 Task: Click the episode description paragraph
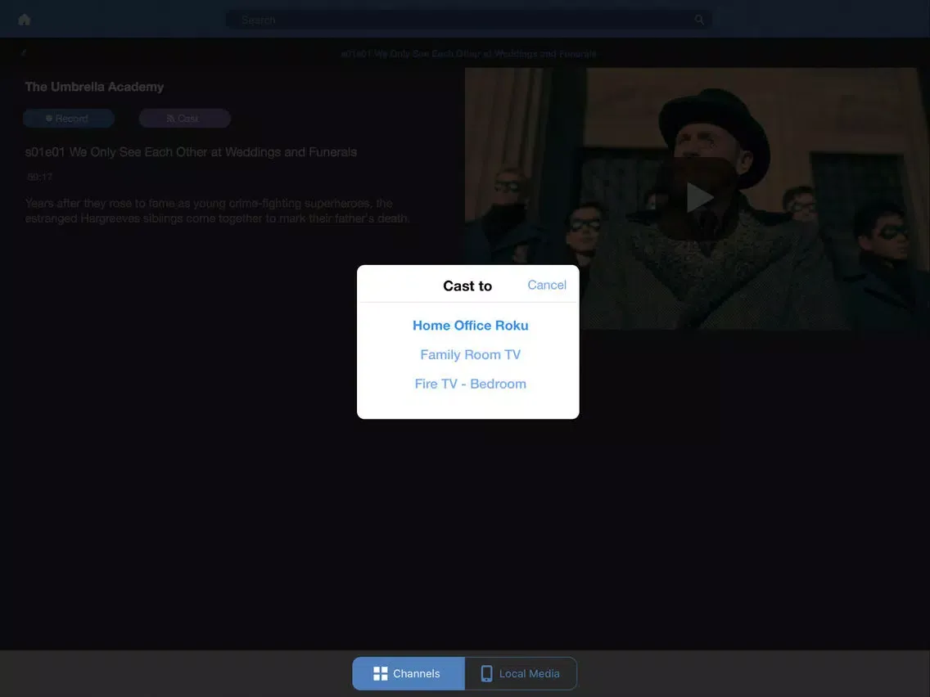pyautogui.click(x=217, y=210)
